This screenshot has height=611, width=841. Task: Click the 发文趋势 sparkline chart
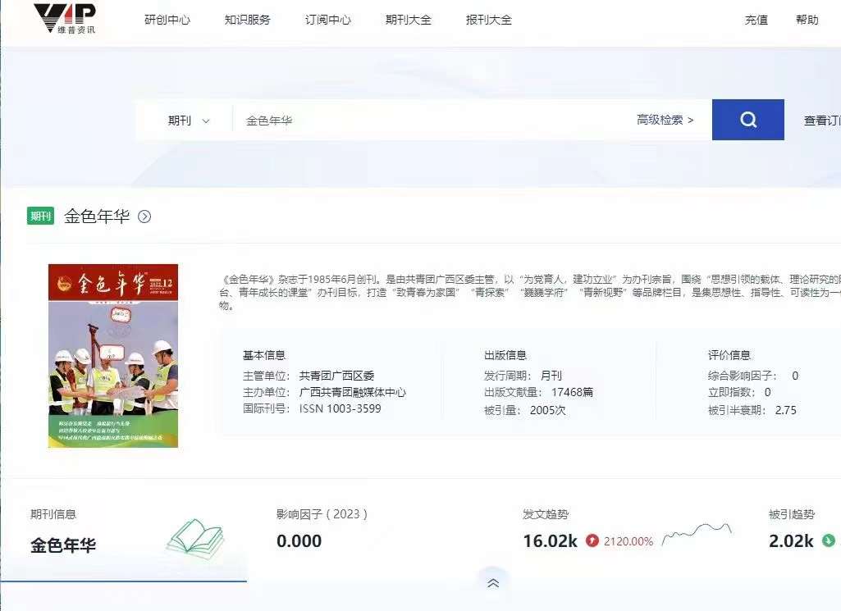coord(697,534)
